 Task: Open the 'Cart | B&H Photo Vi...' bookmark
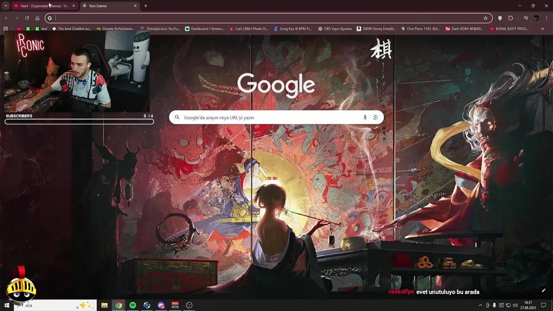(x=249, y=29)
